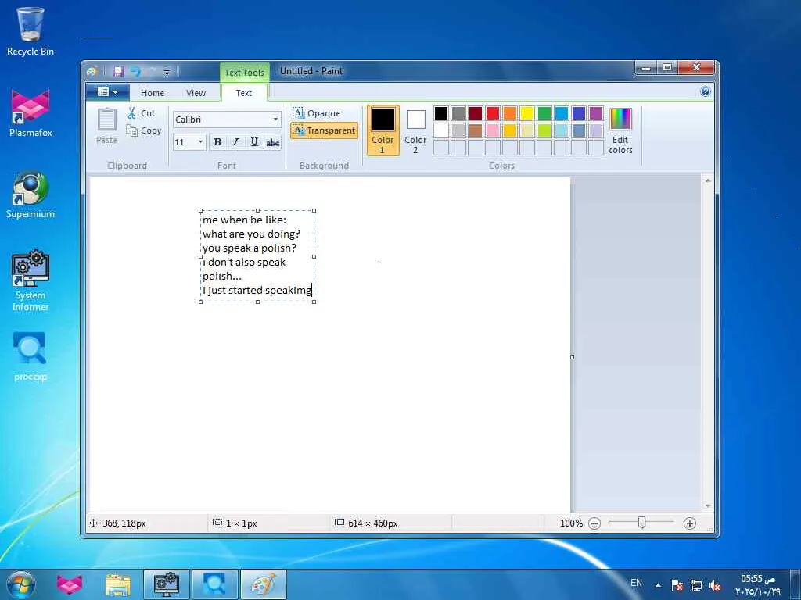Image resolution: width=801 pixels, height=600 pixels.
Task: Select the Recycle Bin desktop icon
Action: 31,31
